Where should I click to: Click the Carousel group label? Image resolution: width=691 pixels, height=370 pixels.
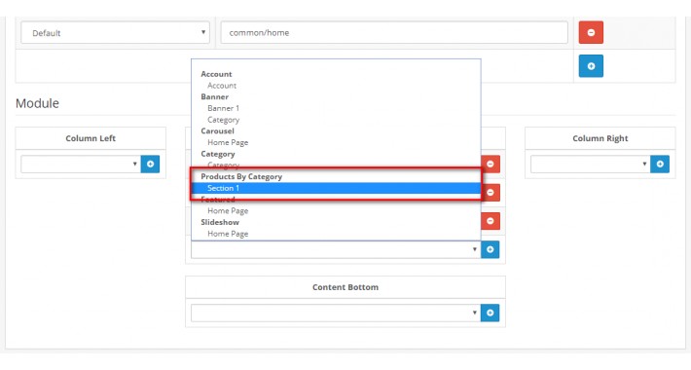[x=217, y=131]
